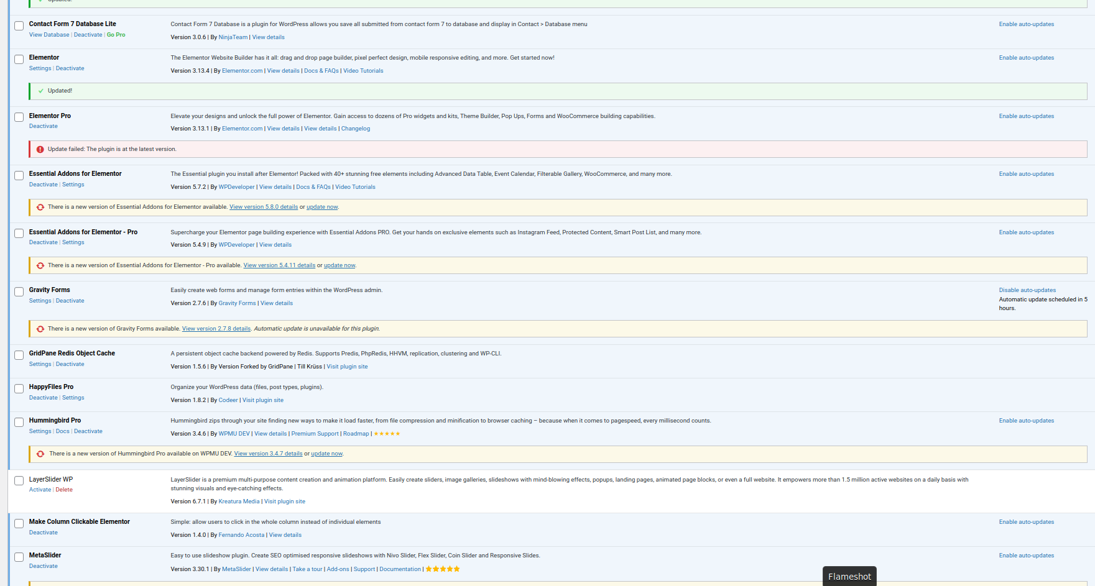Click update icon in Essential Addons Pro notice

tap(40, 265)
